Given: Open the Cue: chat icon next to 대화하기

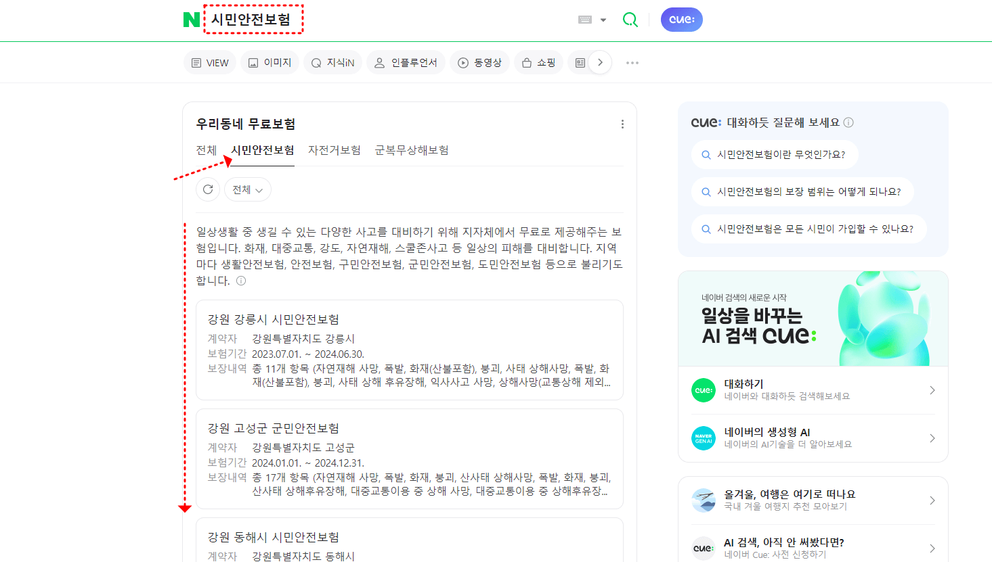Looking at the screenshot, I should tap(704, 390).
